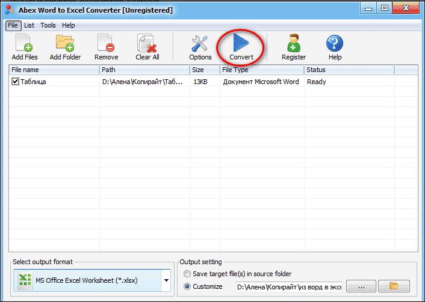
Task: Sort by Path column header
Action: (144, 70)
